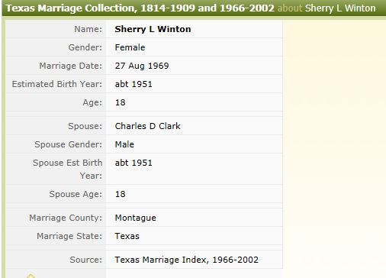Click the Estimated Birth Year label
Screen dimensions: 386x278
pos(57,84)
